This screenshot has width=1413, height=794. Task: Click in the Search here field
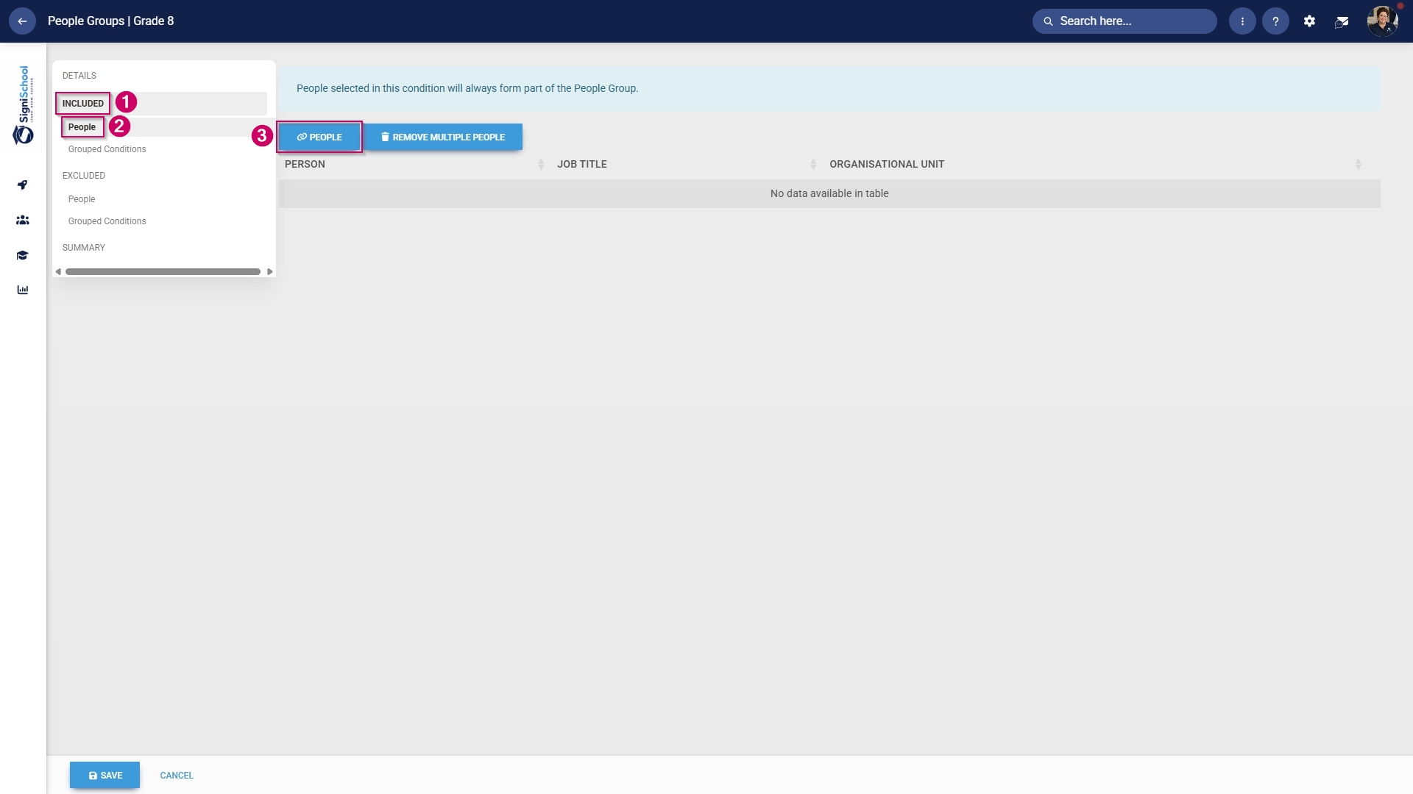(x=1125, y=21)
